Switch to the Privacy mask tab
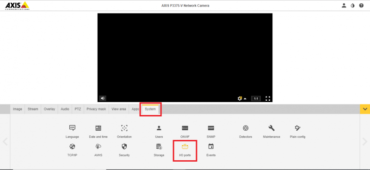The width and height of the screenshot is (370, 170). coord(96,109)
